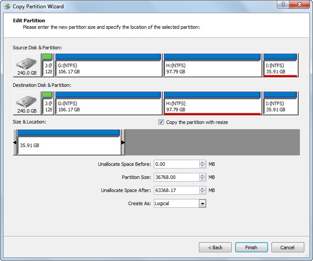Decrease Partition Size with down arrow

point(202,179)
